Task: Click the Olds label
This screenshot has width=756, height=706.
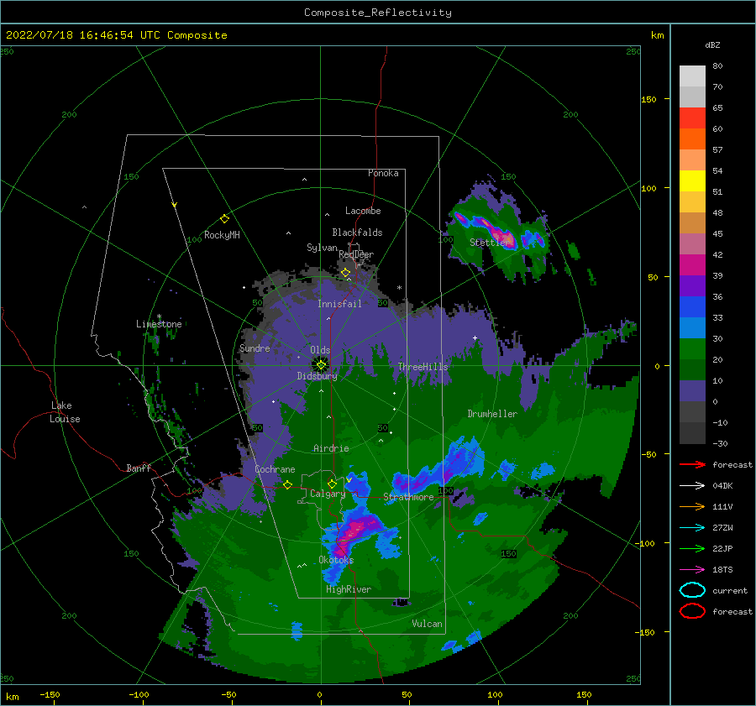Action: [x=320, y=350]
